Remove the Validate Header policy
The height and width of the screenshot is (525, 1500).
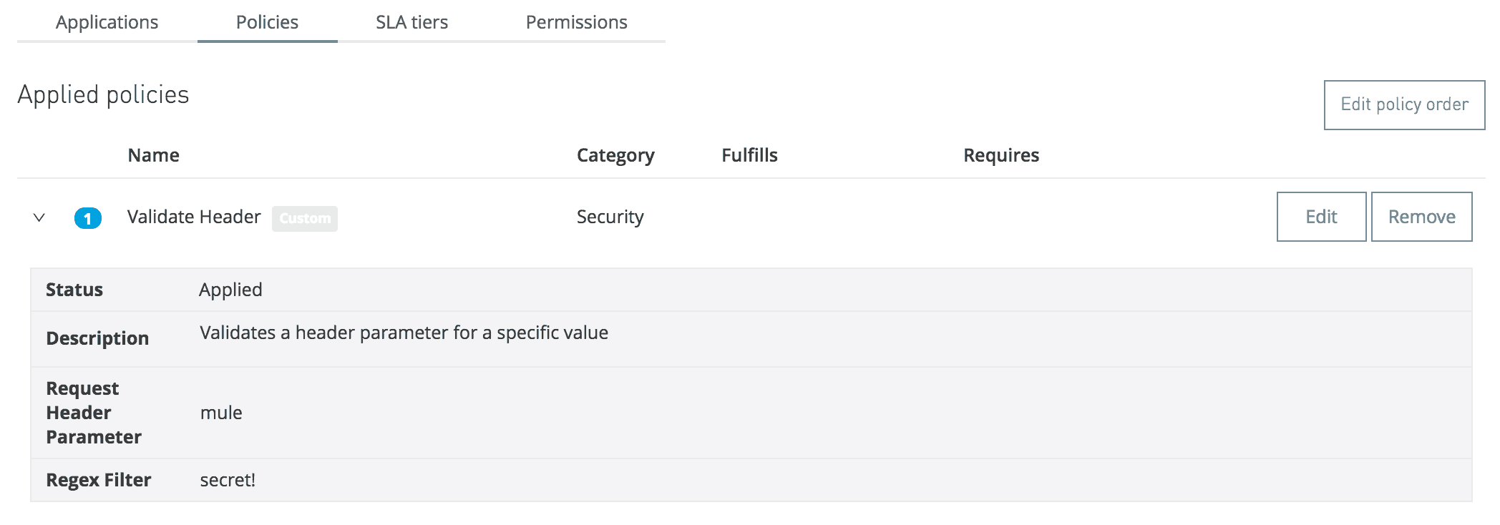1422,217
